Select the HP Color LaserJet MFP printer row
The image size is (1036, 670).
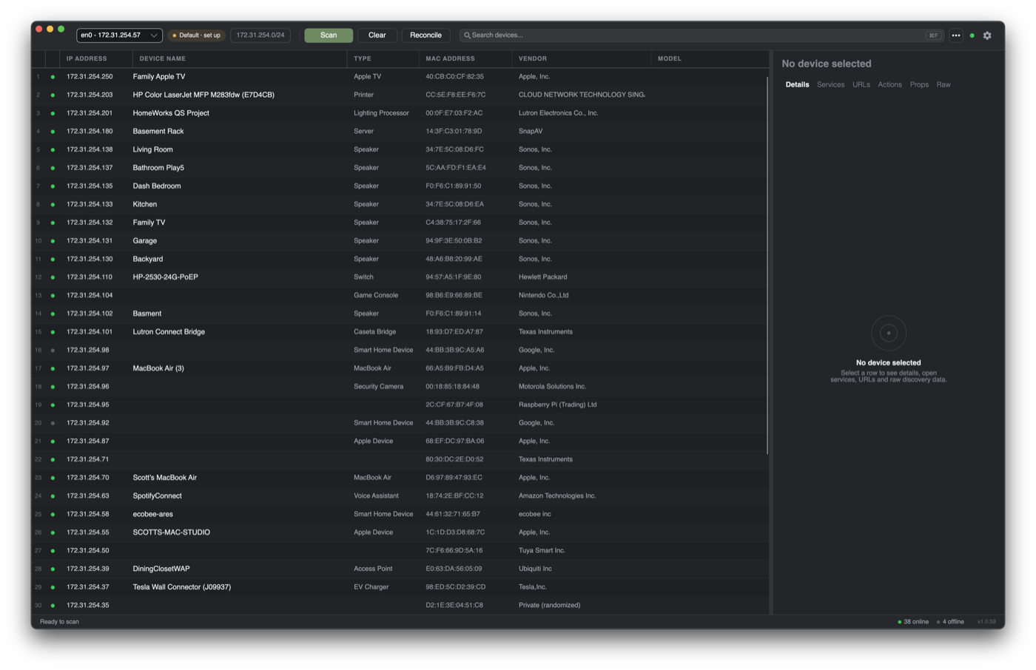click(x=400, y=95)
